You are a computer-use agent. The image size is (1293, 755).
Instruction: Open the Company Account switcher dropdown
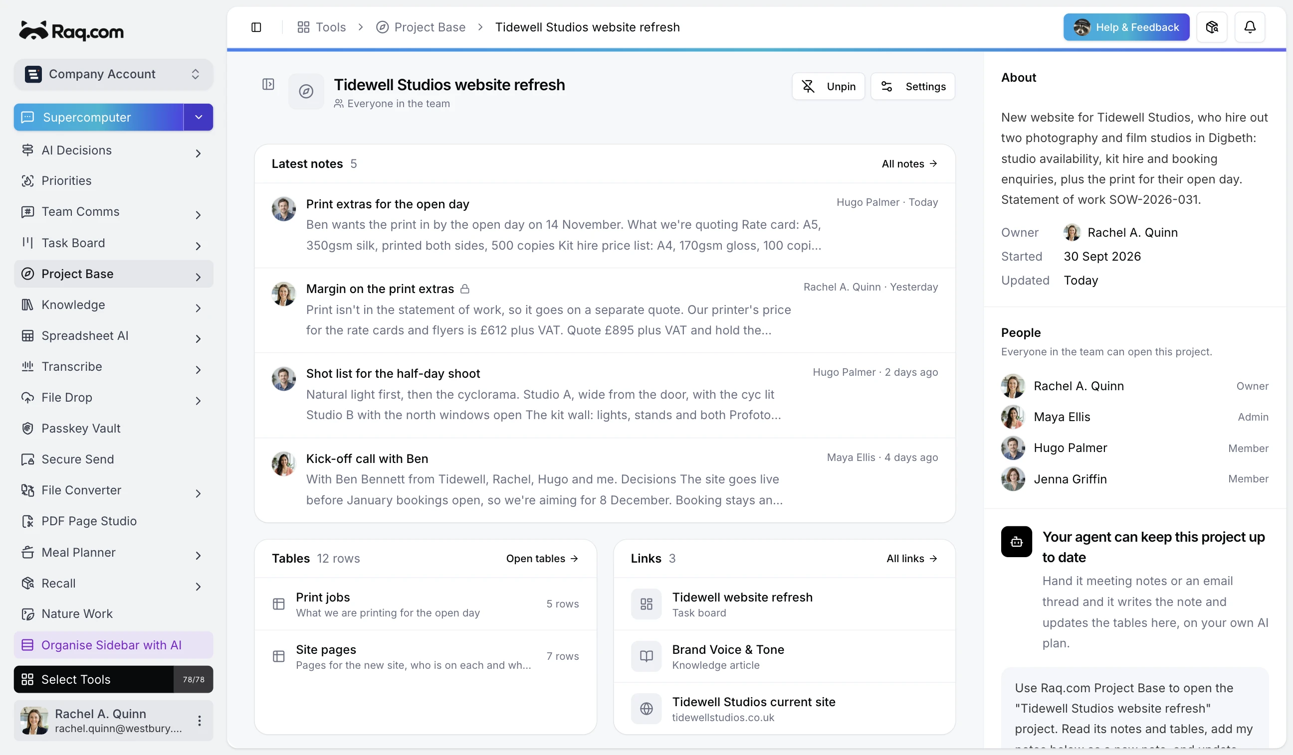pyautogui.click(x=113, y=74)
